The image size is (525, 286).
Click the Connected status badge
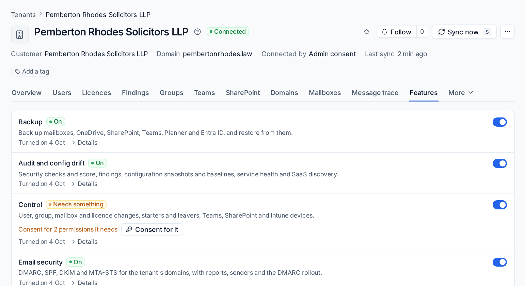pos(228,32)
